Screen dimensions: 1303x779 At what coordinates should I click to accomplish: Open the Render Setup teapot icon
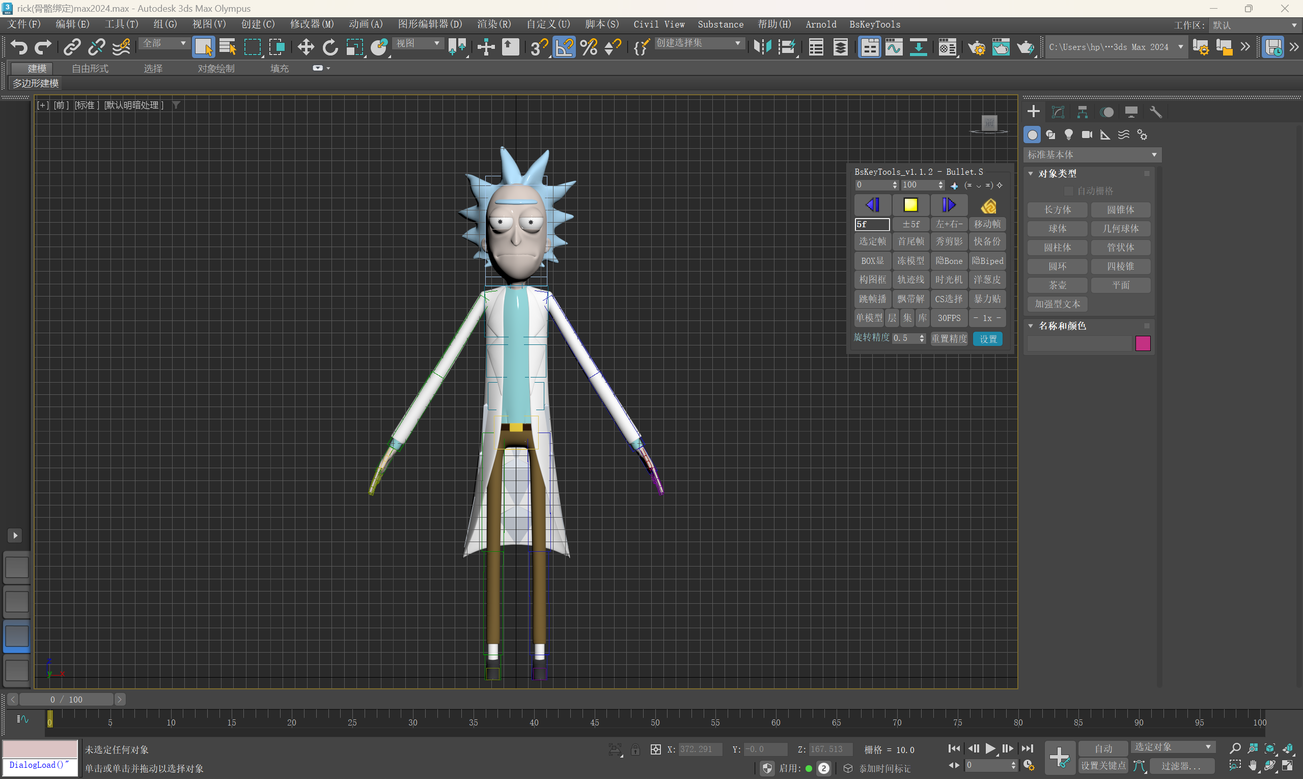977,47
